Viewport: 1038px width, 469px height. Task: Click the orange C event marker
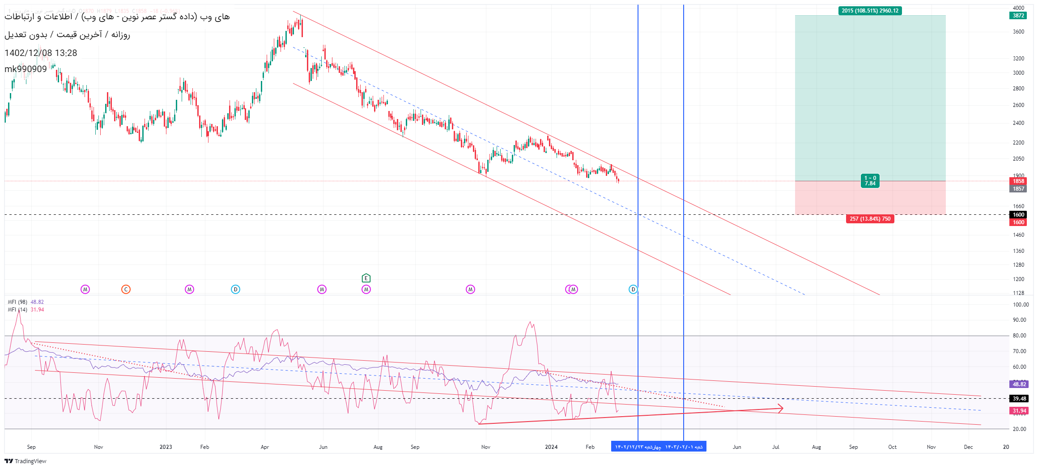pos(126,290)
